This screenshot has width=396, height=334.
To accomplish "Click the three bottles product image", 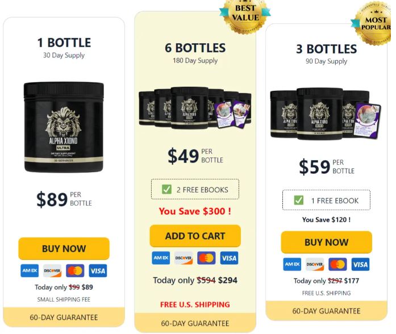I will click(x=326, y=114).
